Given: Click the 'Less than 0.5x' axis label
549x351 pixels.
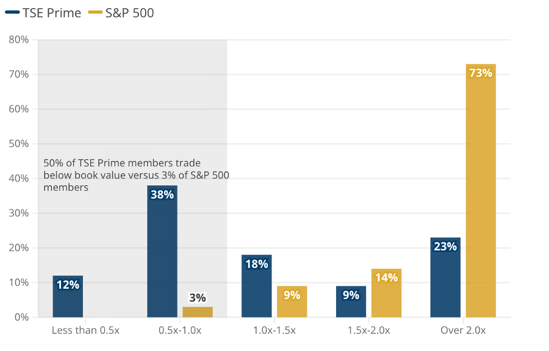Looking at the screenshot, I should [x=85, y=330].
